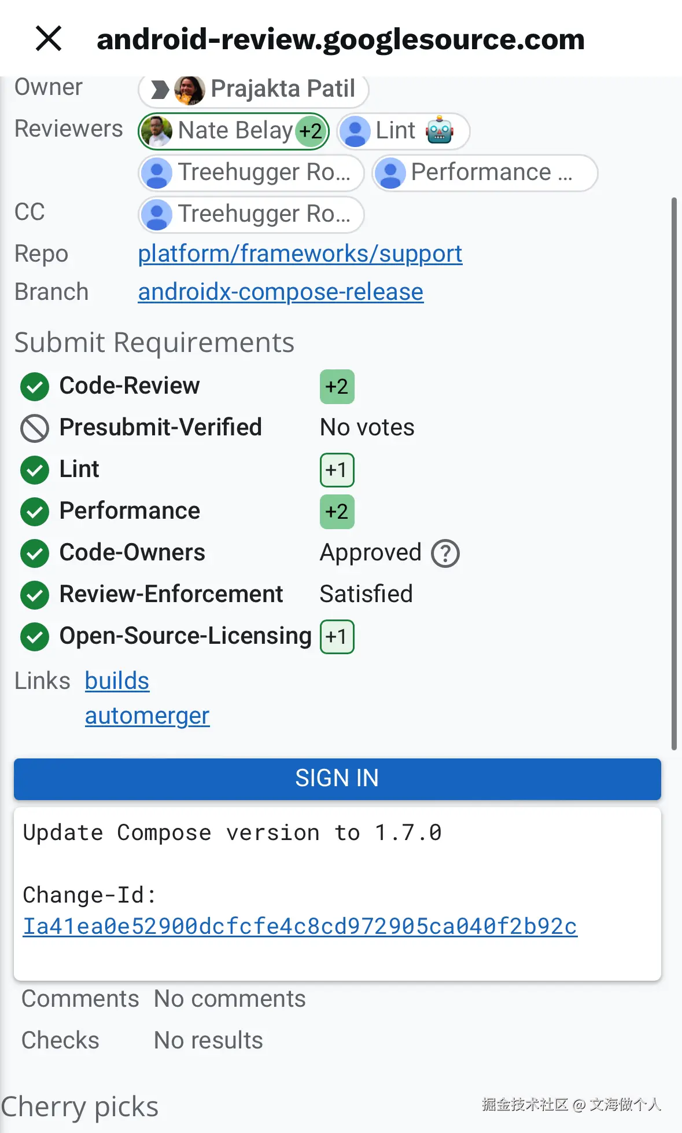The width and height of the screenshot is (682, 1133).
Task: Click the Open-Source-Licensing +1 vote badge
Action: (x=337, y=637)
